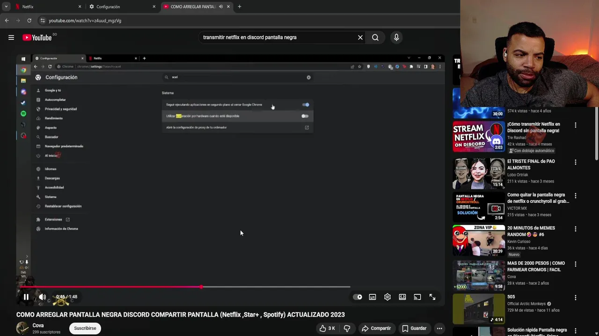599x336 pixels.
Task: Mute the video volume
Action: [x=42, y=297]
